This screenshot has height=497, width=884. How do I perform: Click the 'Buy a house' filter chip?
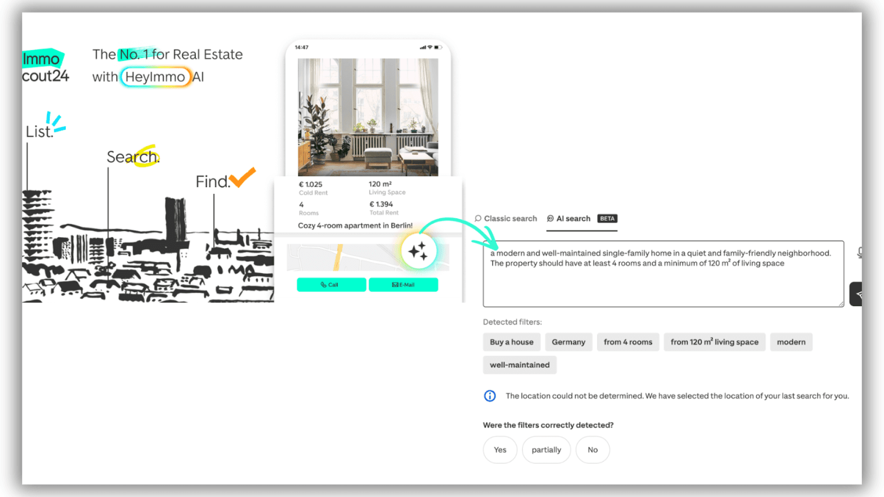tap(512, 342)
